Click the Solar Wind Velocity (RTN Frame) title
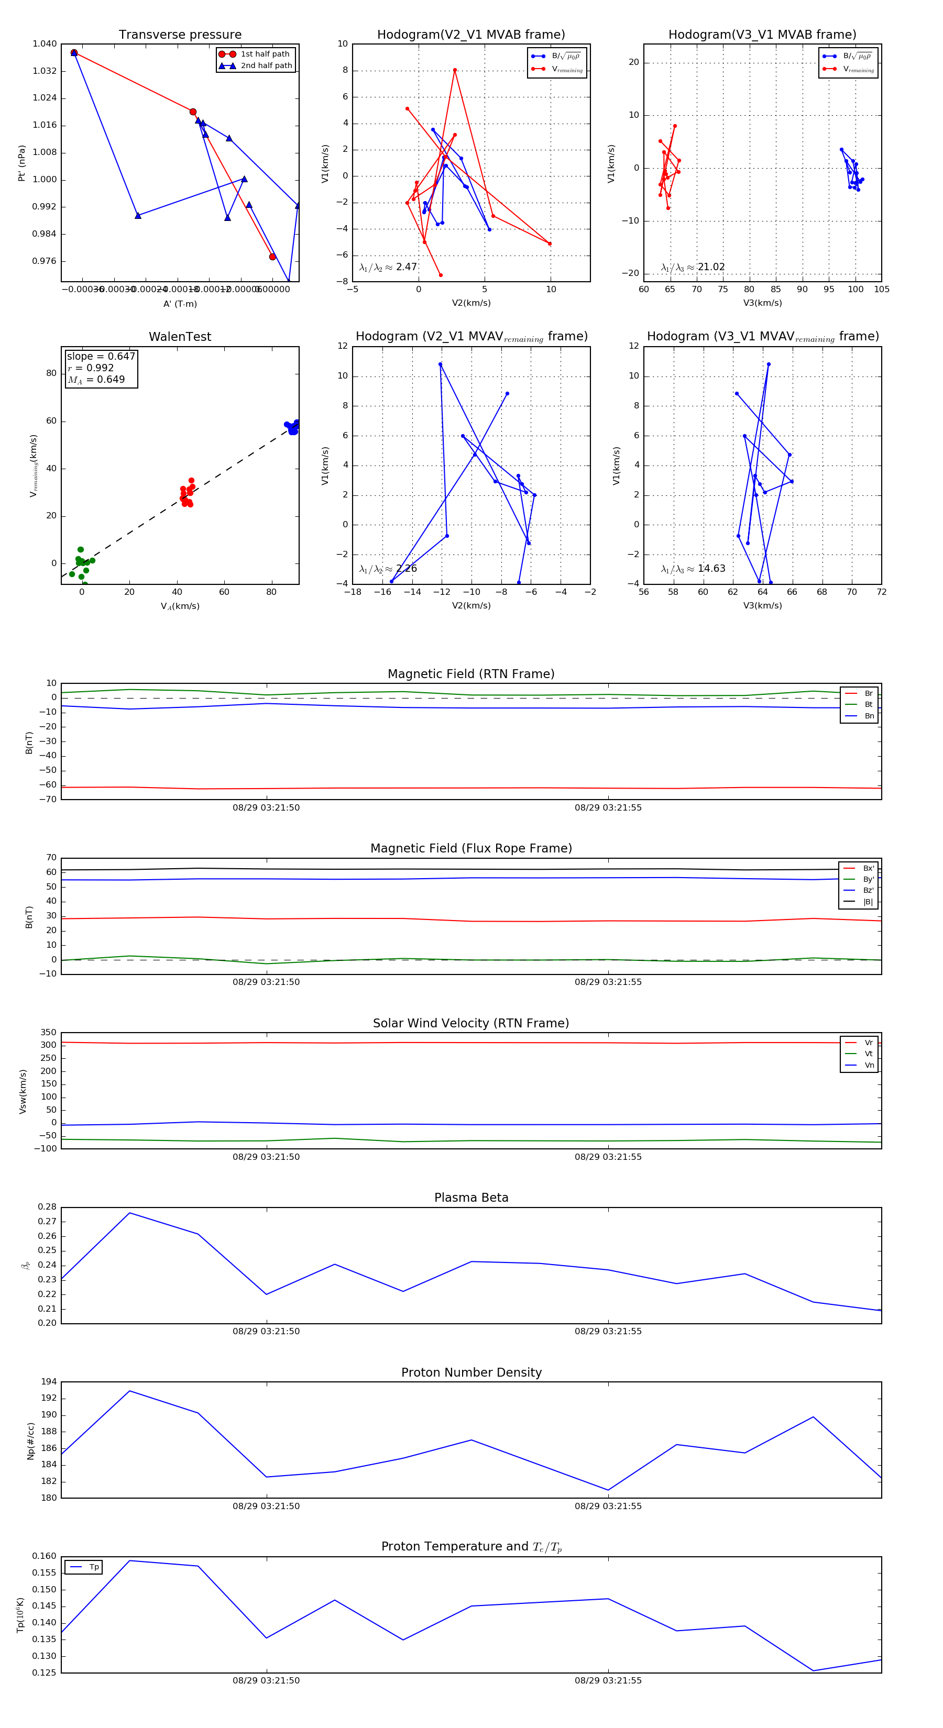 [471, 1023]
